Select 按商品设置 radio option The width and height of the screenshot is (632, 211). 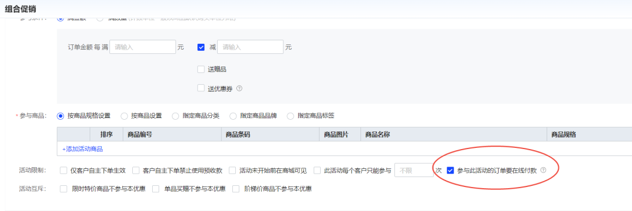tap(124, 116)
